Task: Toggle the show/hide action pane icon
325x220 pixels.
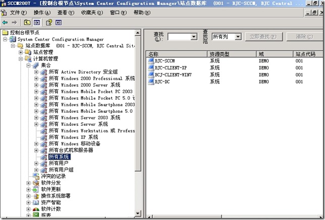Action: [x=59, y=22]
